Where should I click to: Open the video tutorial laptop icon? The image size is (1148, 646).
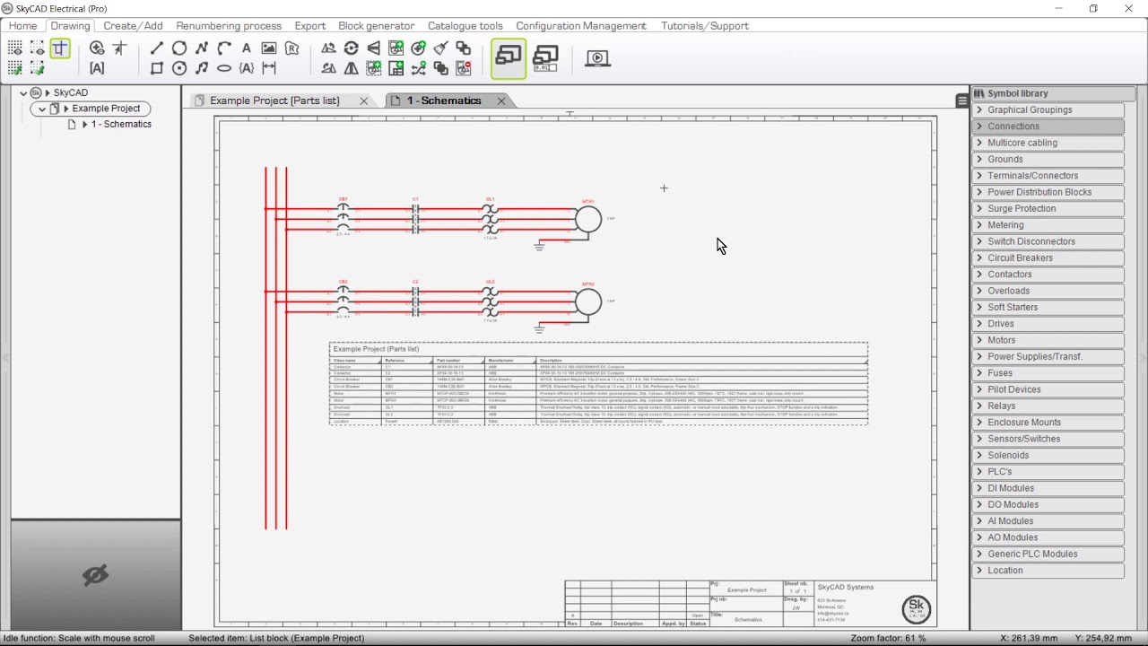point(597,58)
